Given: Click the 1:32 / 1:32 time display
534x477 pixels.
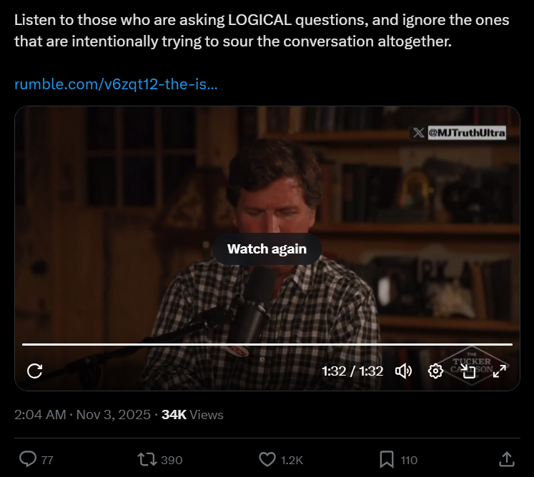Looking at the screenshot, I should click(x=352, y=371).
